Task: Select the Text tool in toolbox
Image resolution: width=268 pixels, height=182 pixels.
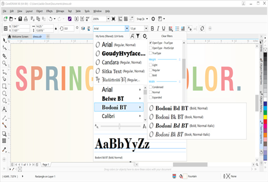Action: 4,110
